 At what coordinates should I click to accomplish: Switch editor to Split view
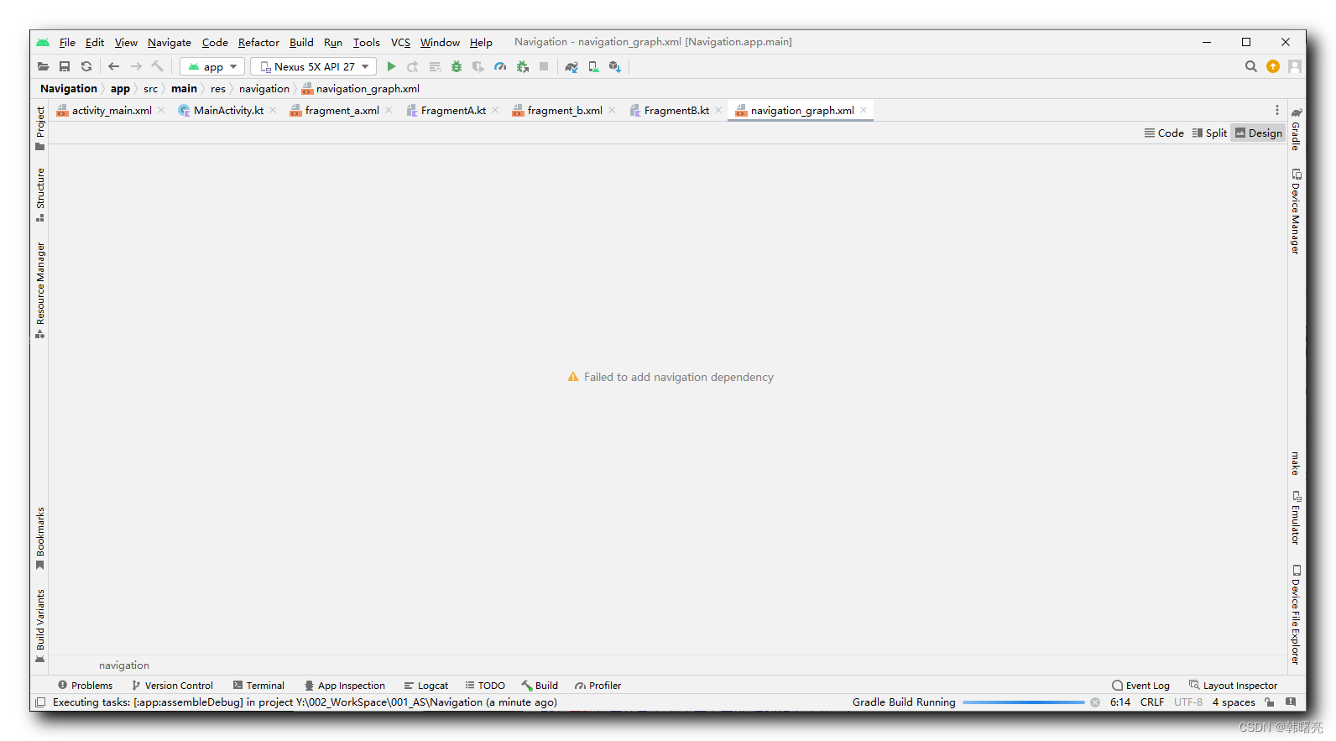[1209, 133]
